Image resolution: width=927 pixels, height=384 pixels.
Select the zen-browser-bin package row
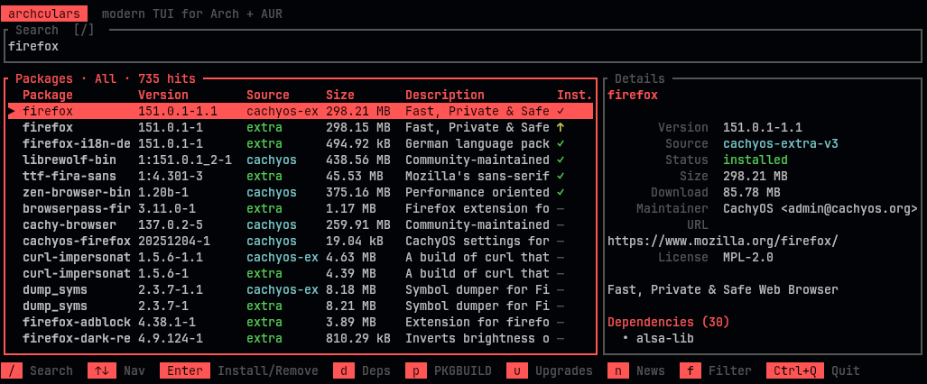(x=301, y=192)
